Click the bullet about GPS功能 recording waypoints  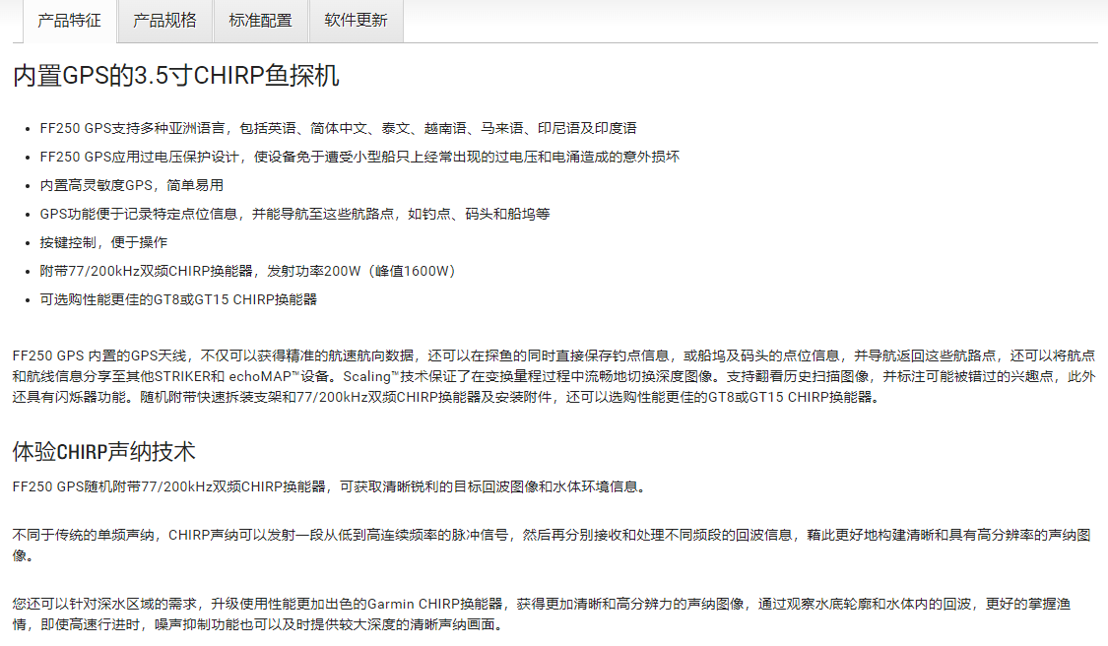tap(294, 214)
